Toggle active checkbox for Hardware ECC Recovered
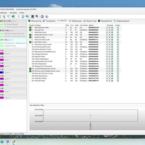This screenshot has width=145, height=145. [x=118, y=66]
